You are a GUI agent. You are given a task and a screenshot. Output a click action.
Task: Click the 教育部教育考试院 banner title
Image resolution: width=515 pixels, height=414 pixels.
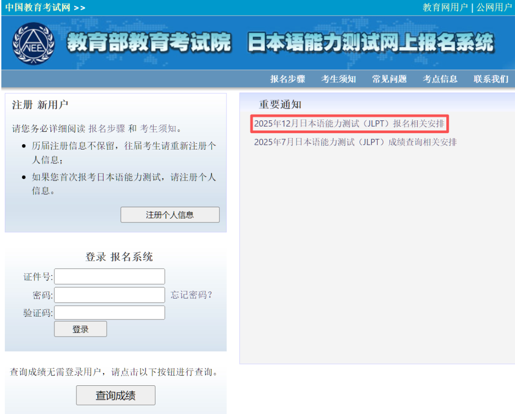(149, 43)
